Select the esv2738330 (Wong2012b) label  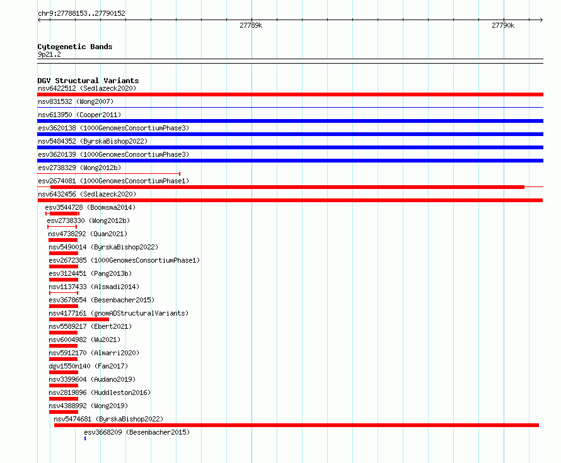88,220
